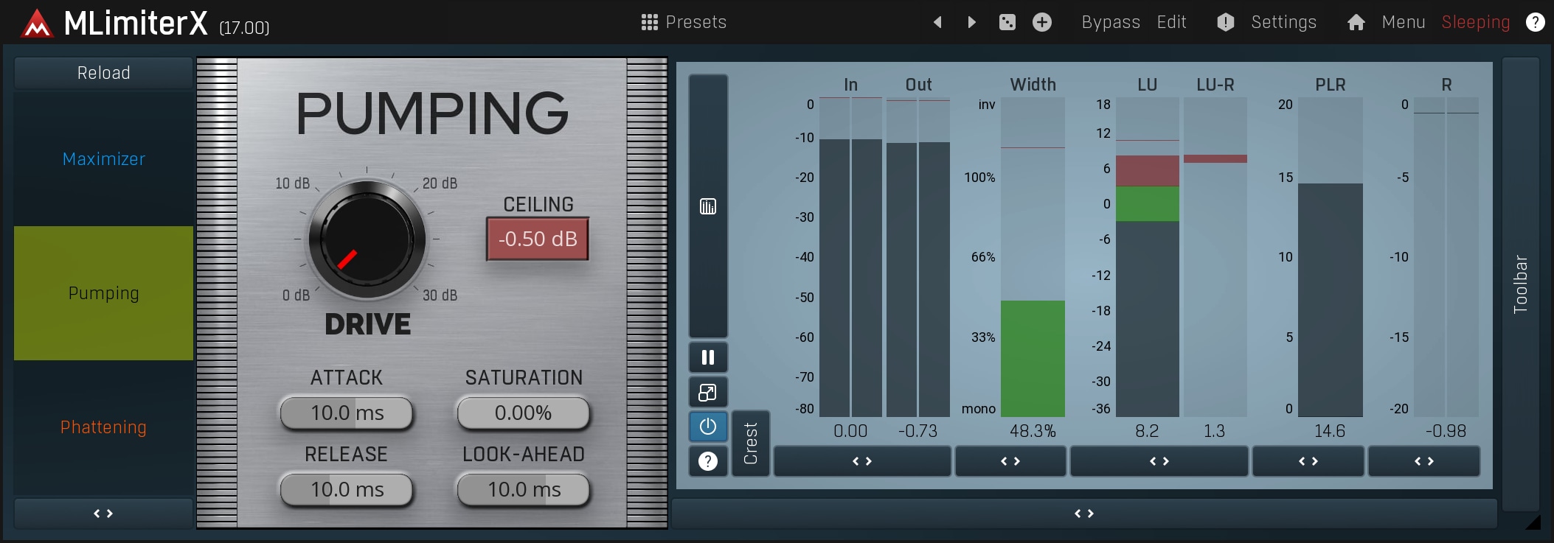Switch to the Phattening device
Image resolution: width=1554 pixels, height=543 pixels.
(103, 427)
